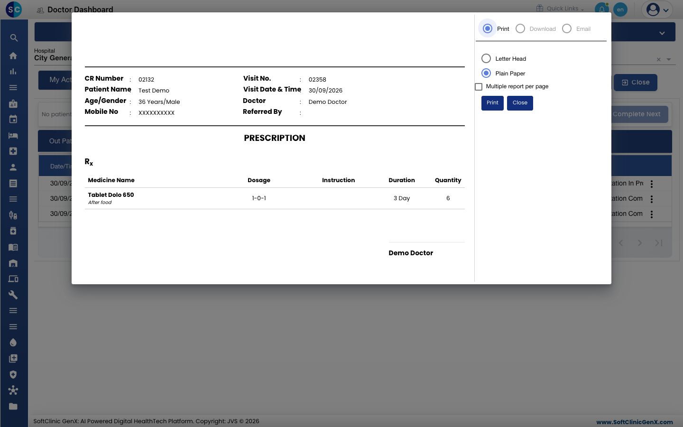Go to the next page arrow in pagination
The height and width of the screenshot is (427, 683).
pyautogui.click(x=640, y=243)
